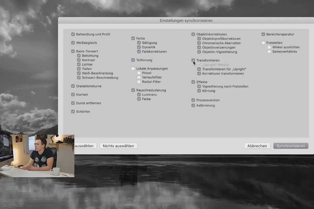Uncheck Rauschreduzierung group
Viewport: 314px width, 209px height.
pyautogui.click(x=133, y=90)
